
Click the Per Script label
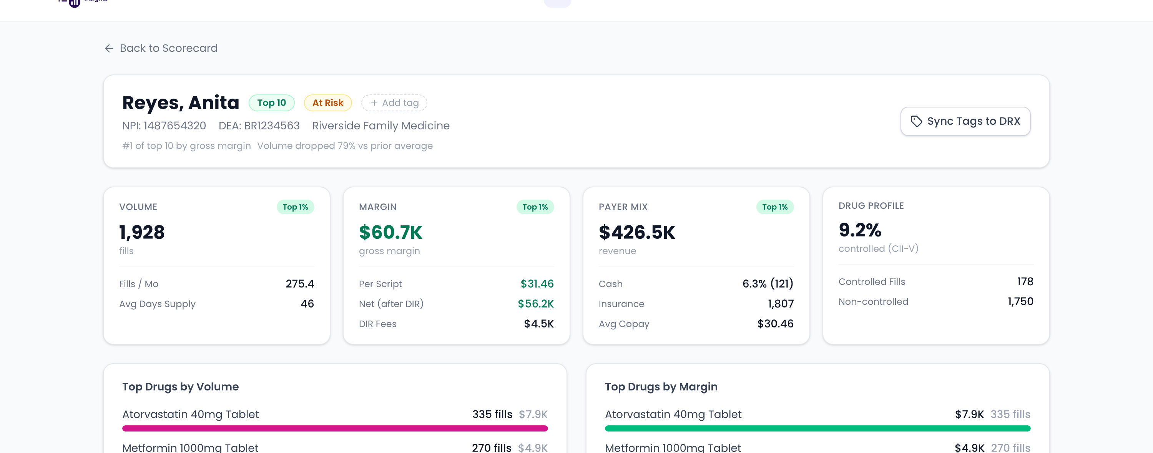(380, 284)
